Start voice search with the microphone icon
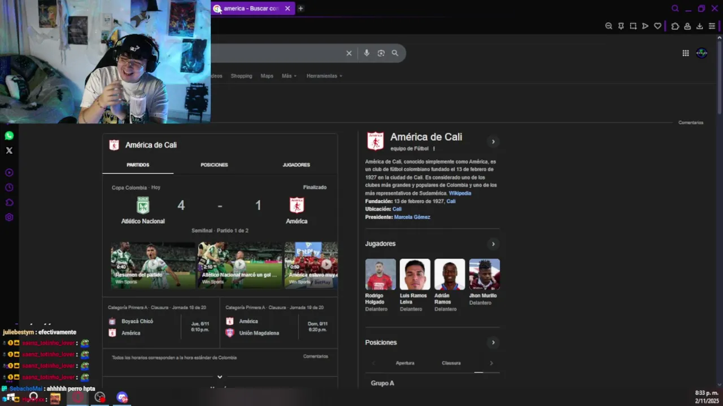 (367, 53)
